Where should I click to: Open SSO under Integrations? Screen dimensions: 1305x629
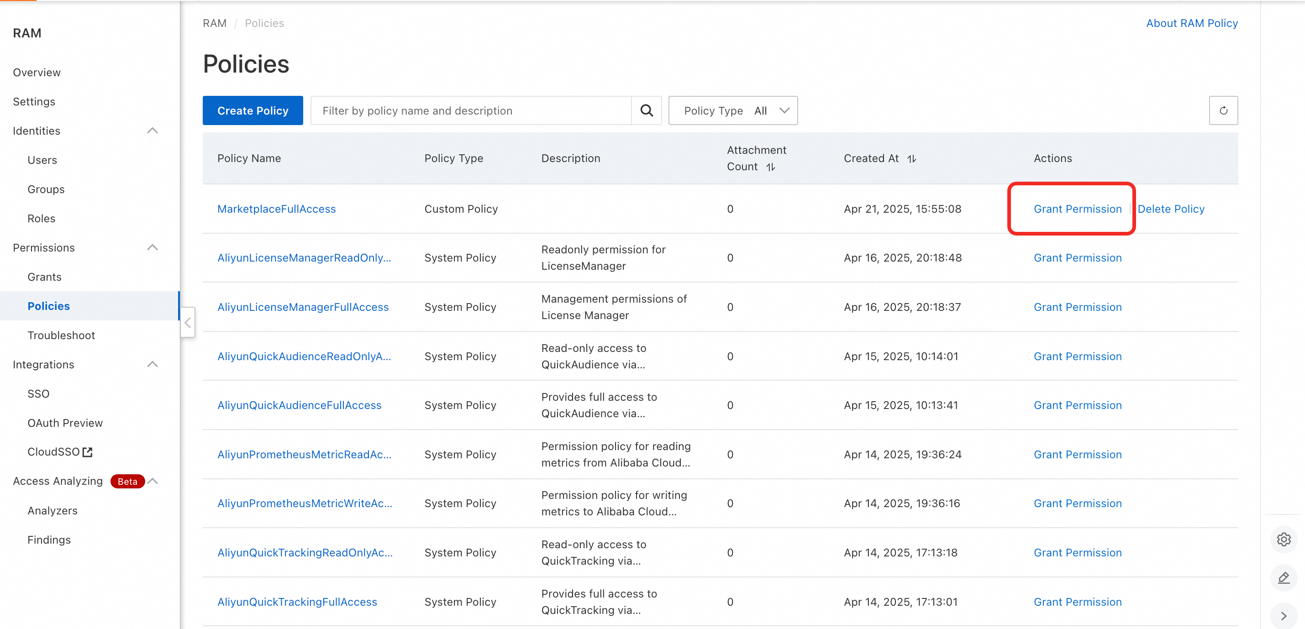(x=38, y=393)
